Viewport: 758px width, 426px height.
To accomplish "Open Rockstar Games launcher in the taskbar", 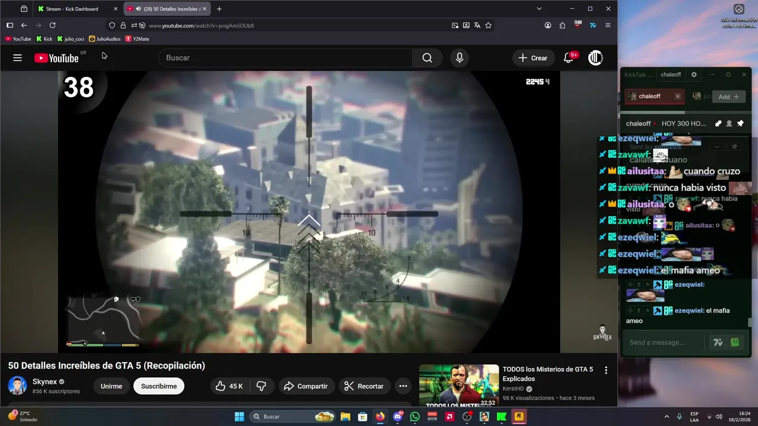I will [x=519, y=417].
